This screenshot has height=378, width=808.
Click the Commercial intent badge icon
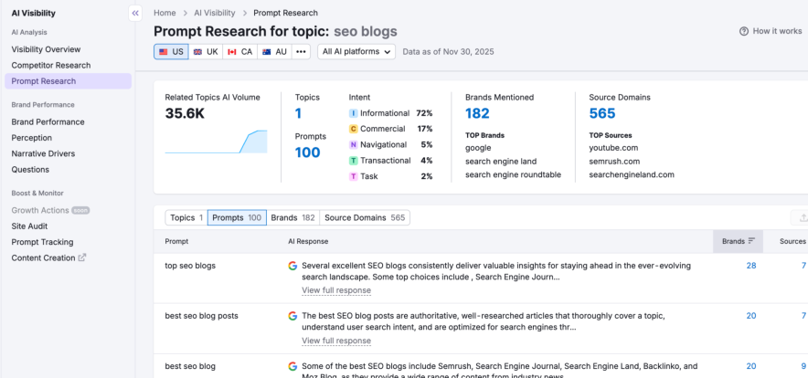coord(353,129)
